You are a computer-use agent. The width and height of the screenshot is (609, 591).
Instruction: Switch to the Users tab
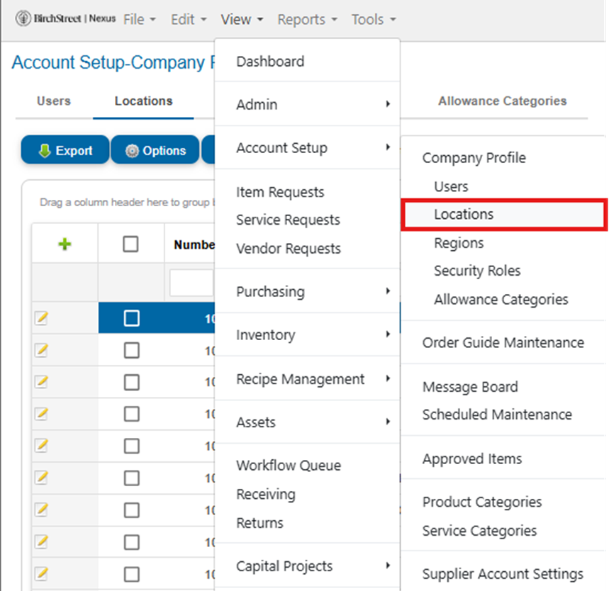coord(54,101)
